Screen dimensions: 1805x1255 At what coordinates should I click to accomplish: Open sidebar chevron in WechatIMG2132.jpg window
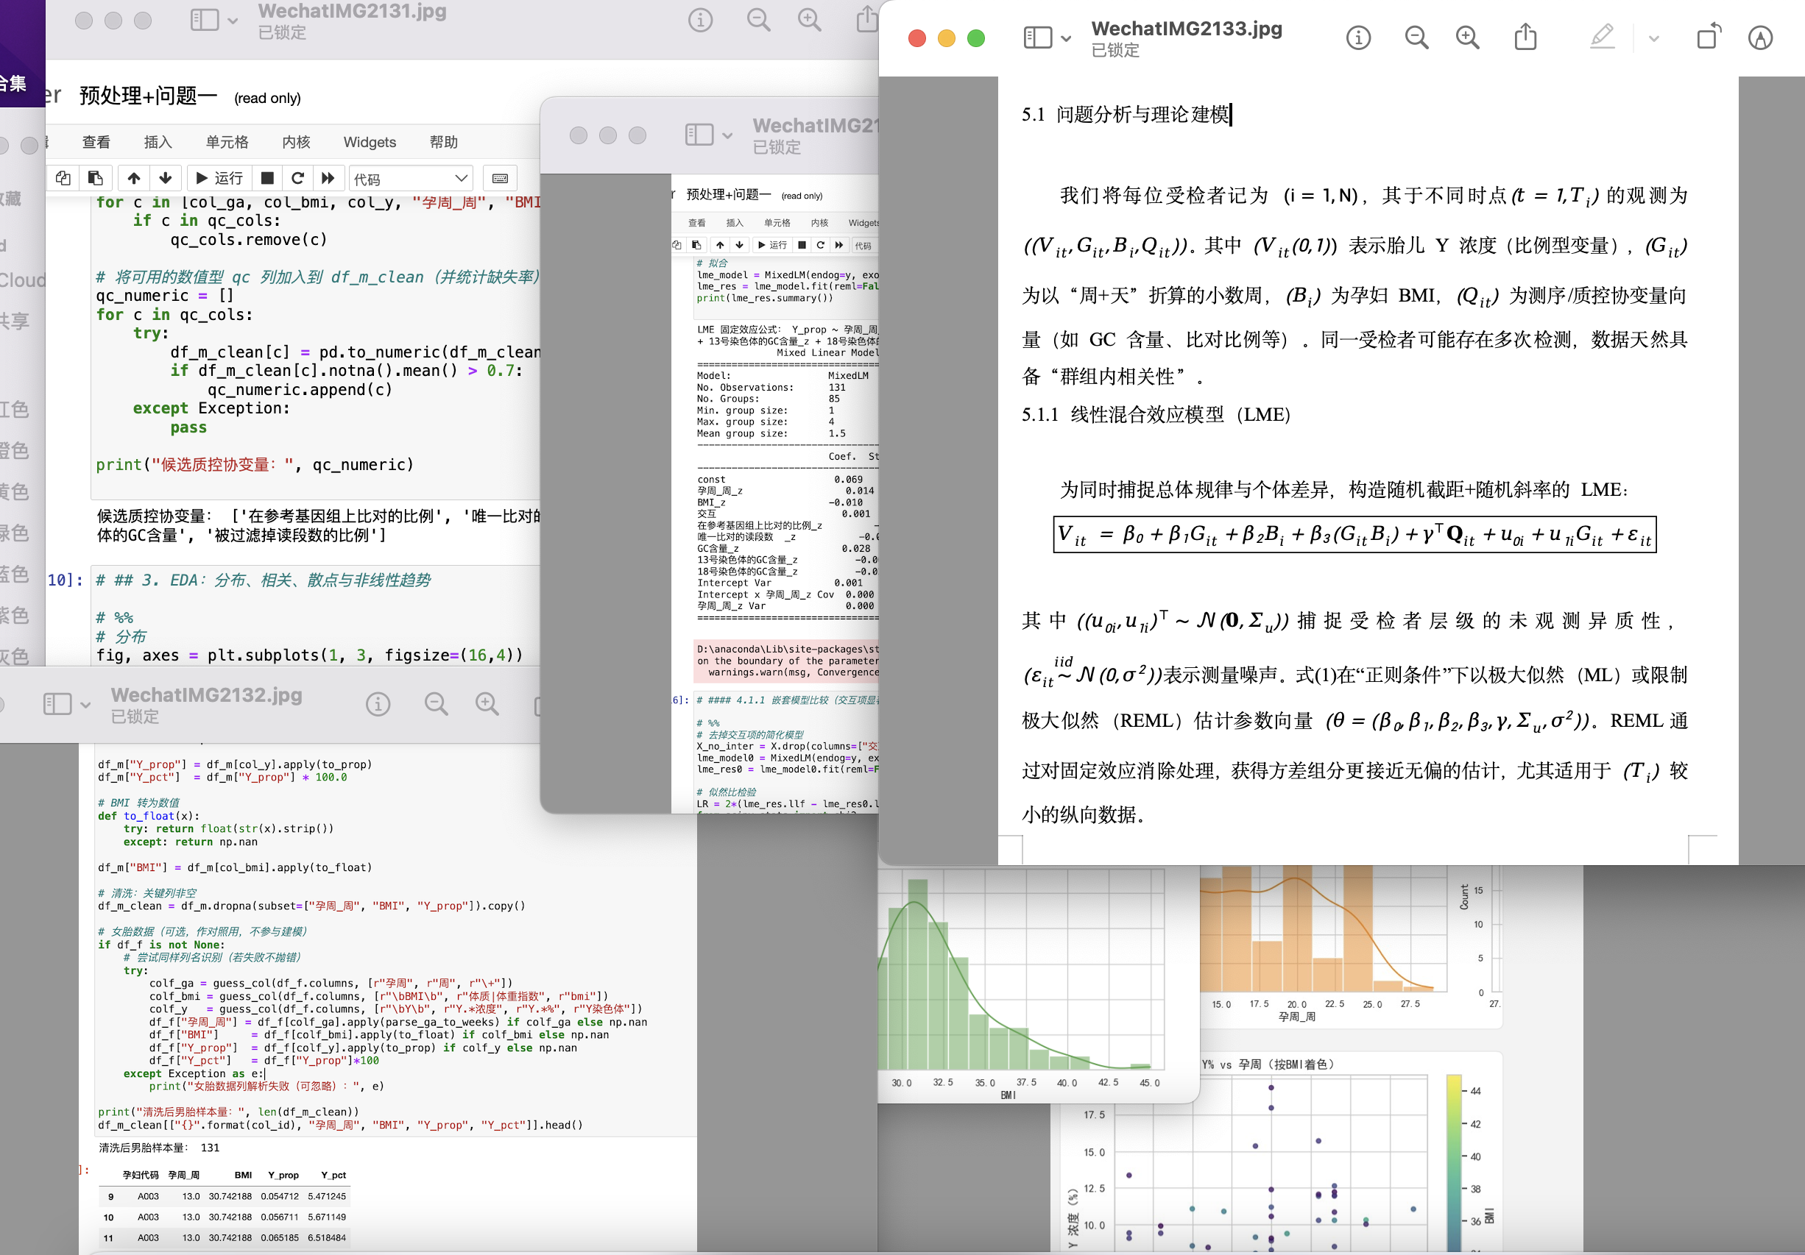85,704
